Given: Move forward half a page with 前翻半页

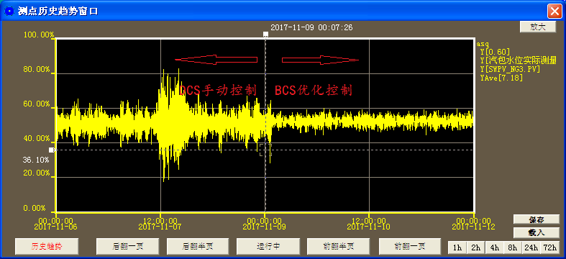Looking at the screenshot, I should [338, 247].
